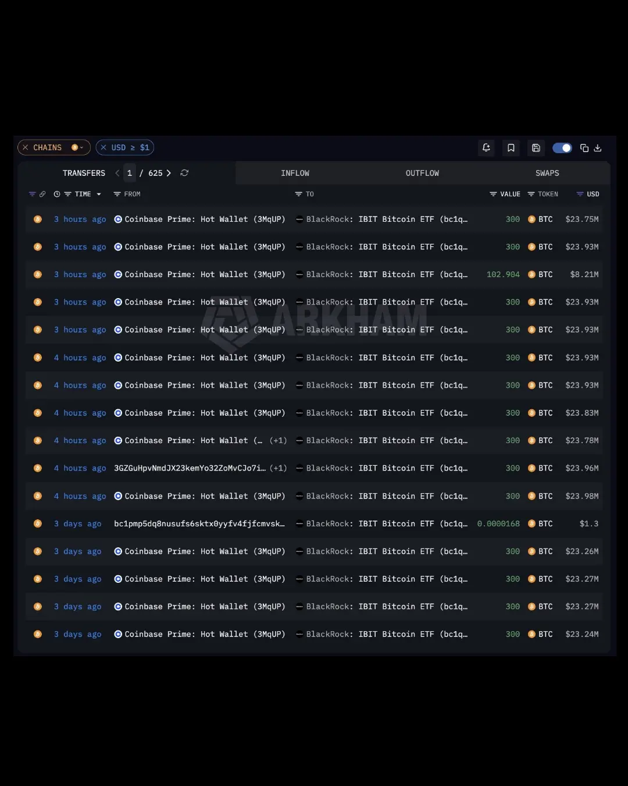Refresh the transfers list
Screen dimensions: 628x786
(184, 173)
